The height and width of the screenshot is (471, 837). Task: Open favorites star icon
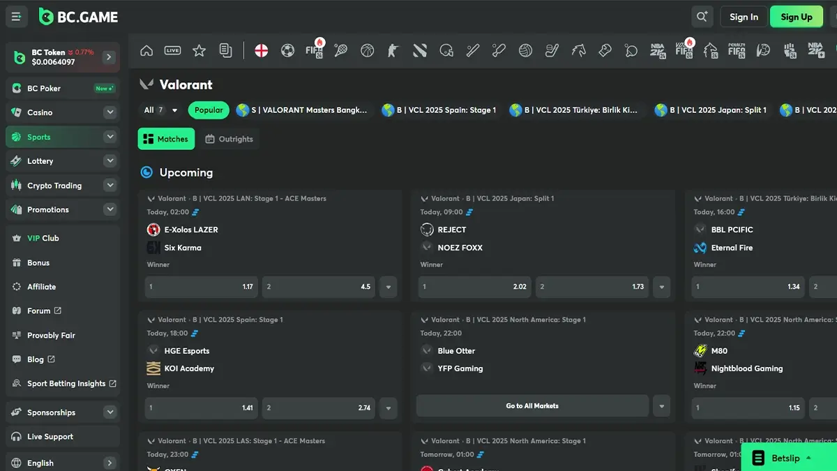(x=199, y=51)
